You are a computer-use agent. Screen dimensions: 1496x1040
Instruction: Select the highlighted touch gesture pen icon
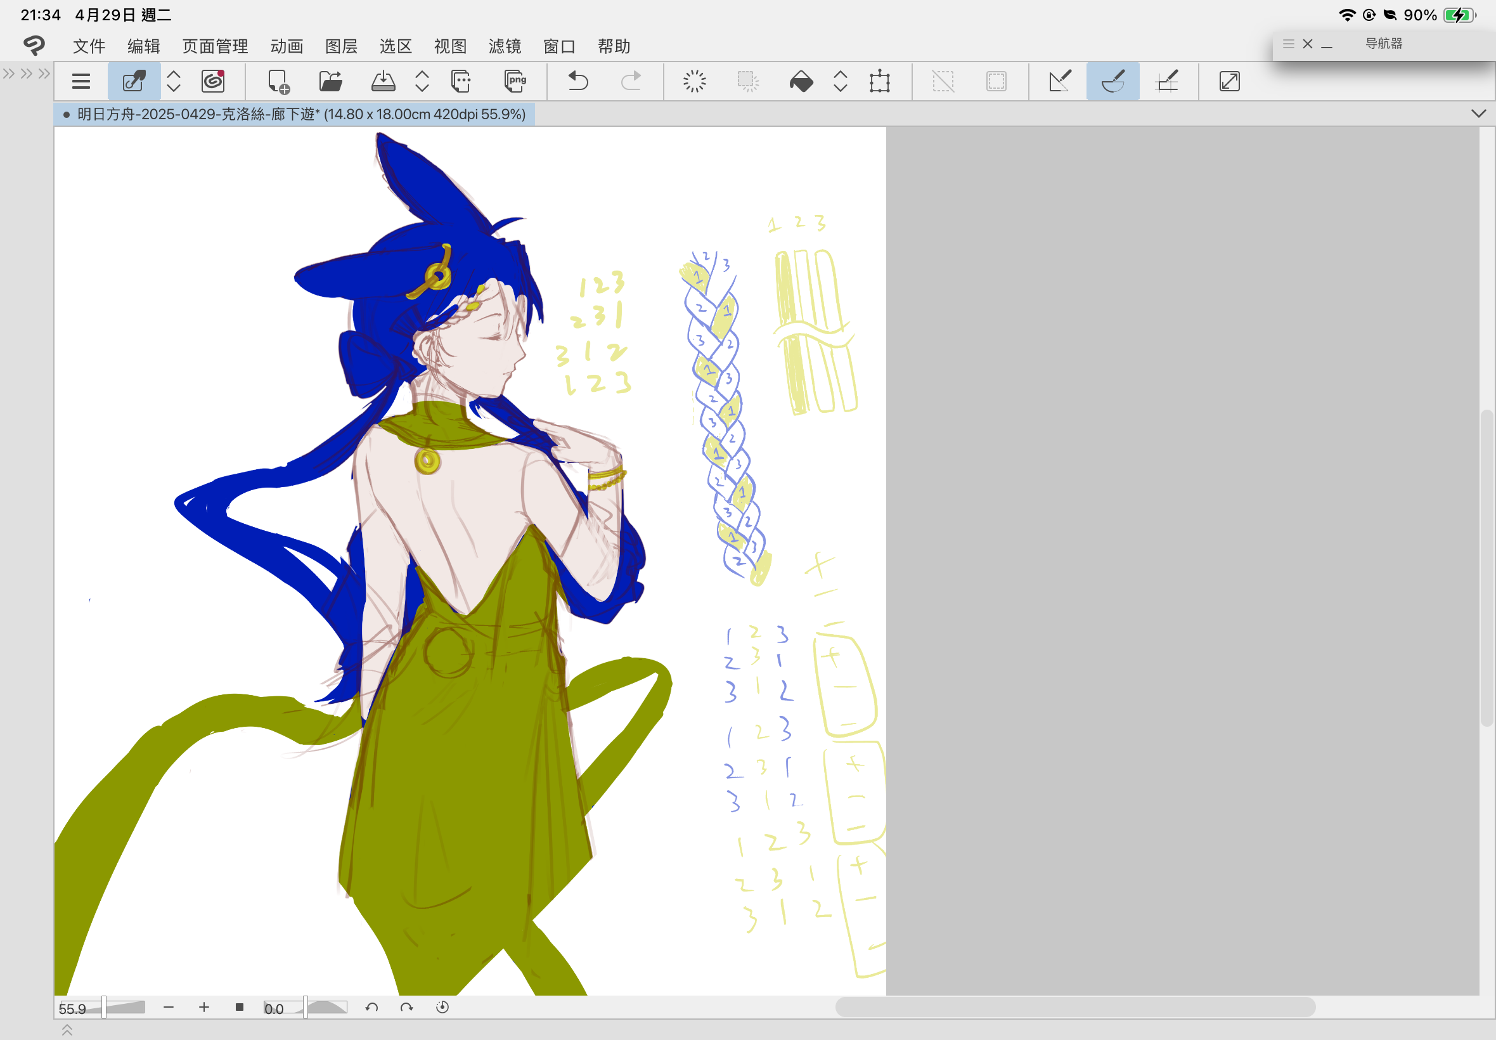[x=134, y=81]
